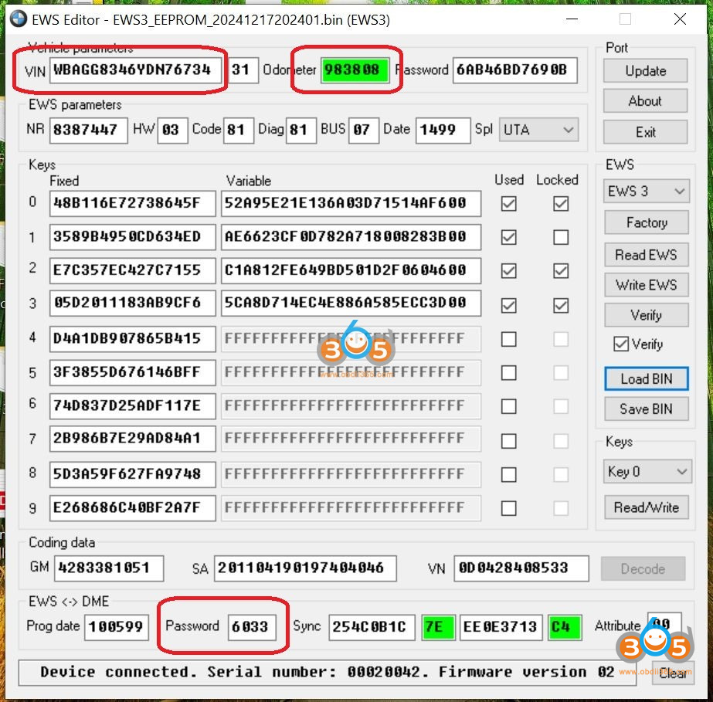Click key 9 Fixed field E268686C40BF2A7F
713x702 pixels.
click(x=132, y=508)
